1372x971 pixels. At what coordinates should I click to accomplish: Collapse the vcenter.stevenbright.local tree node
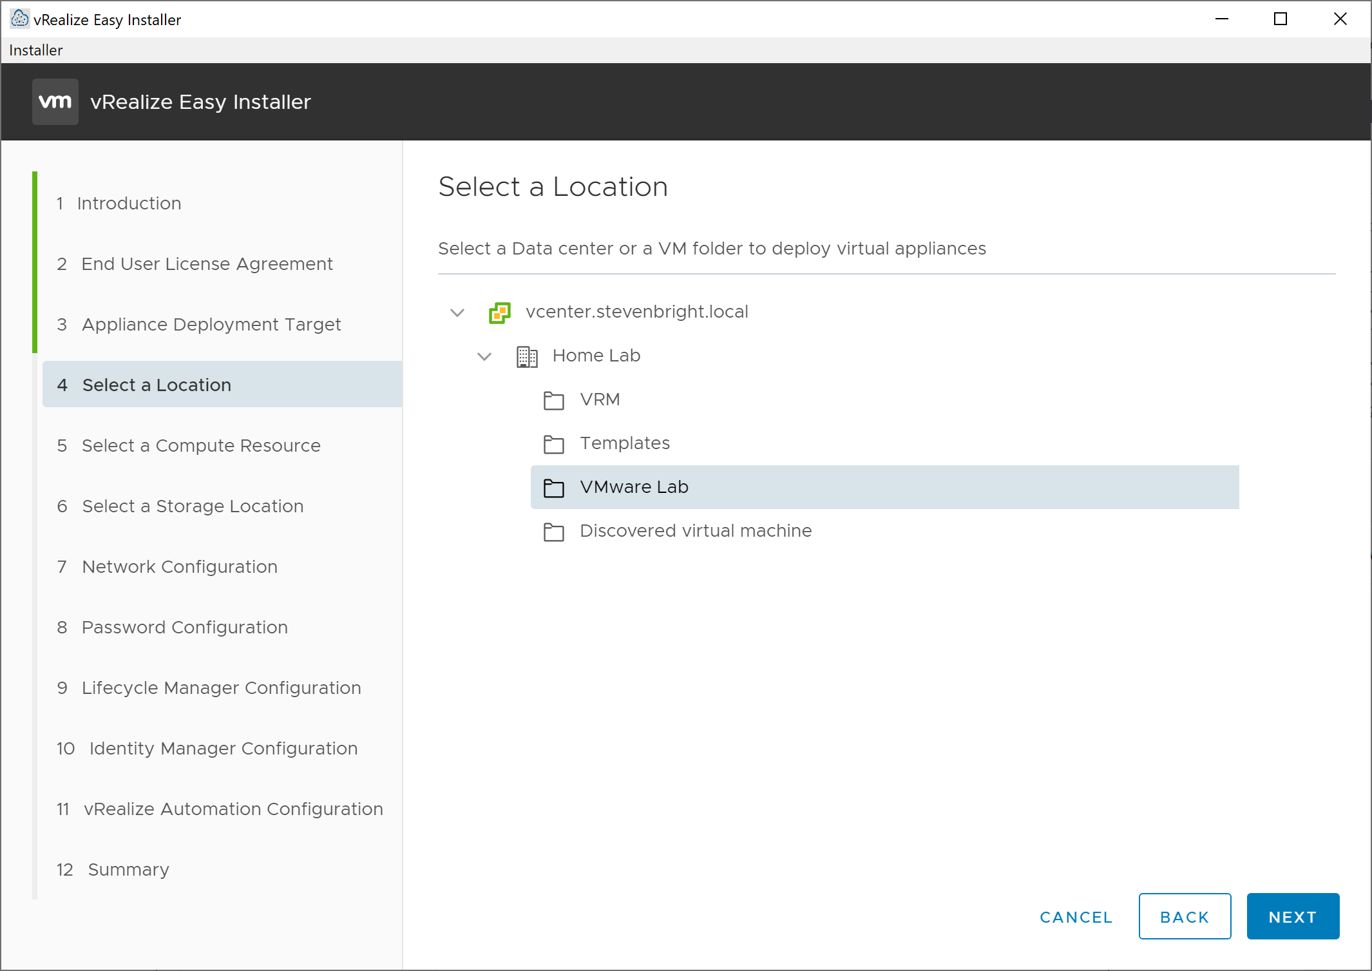tap(457, 313)
